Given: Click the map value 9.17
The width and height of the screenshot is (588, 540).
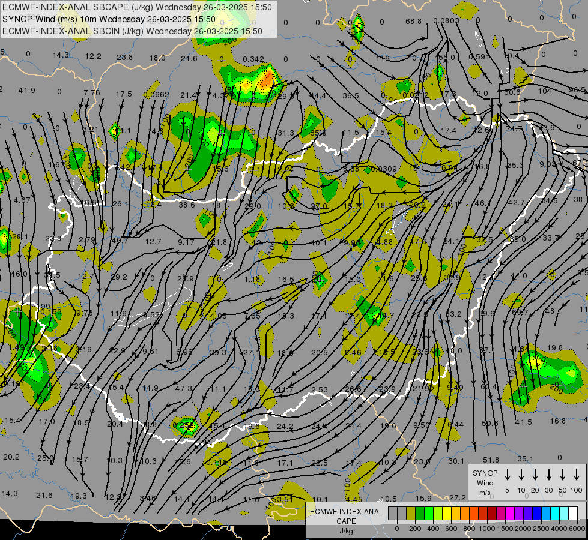Looking at the screenshot, I should point(186,242).
